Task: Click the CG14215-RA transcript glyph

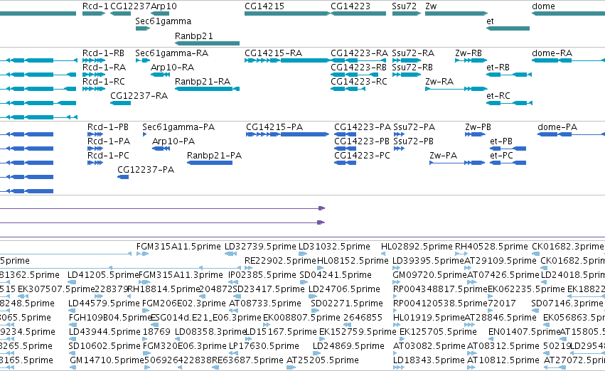Action: pos(287,60)
